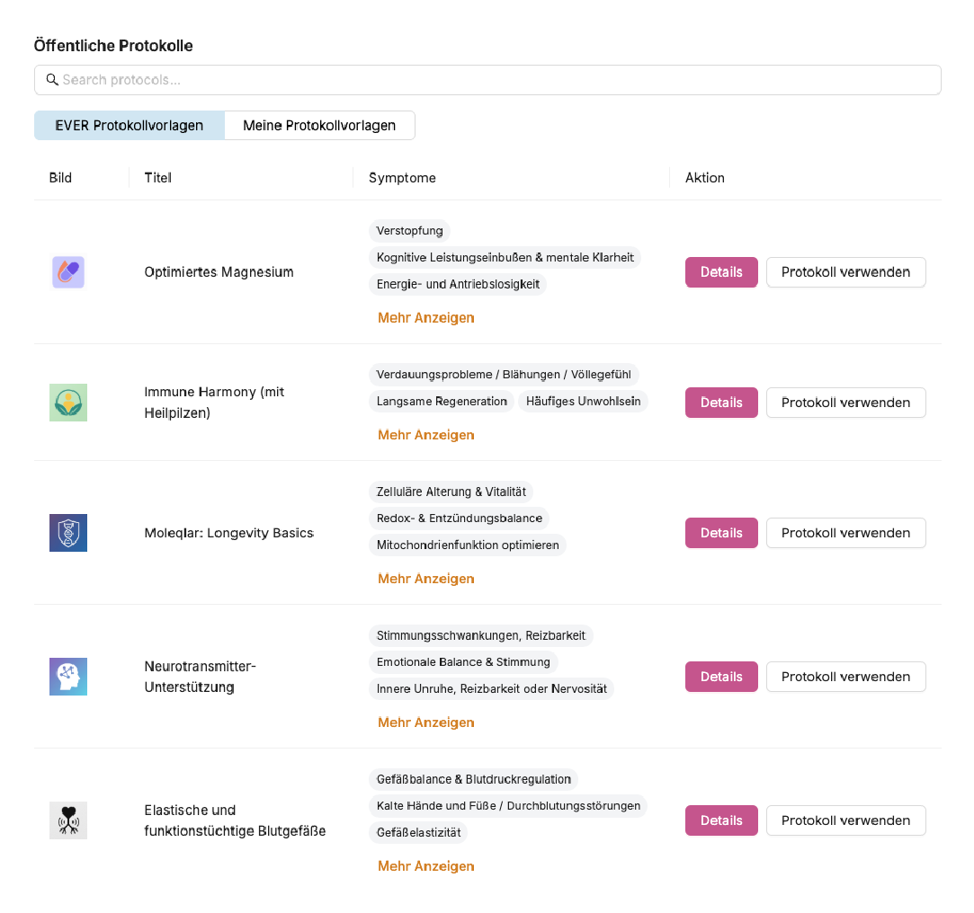The height and width of the screenshot is (913, 974).
Task: Click Protokoll verwenden for Neurotransmitter-Unterstützung
Action: coord(845,677)
